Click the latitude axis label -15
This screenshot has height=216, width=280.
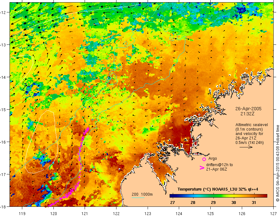coord(3,110)
